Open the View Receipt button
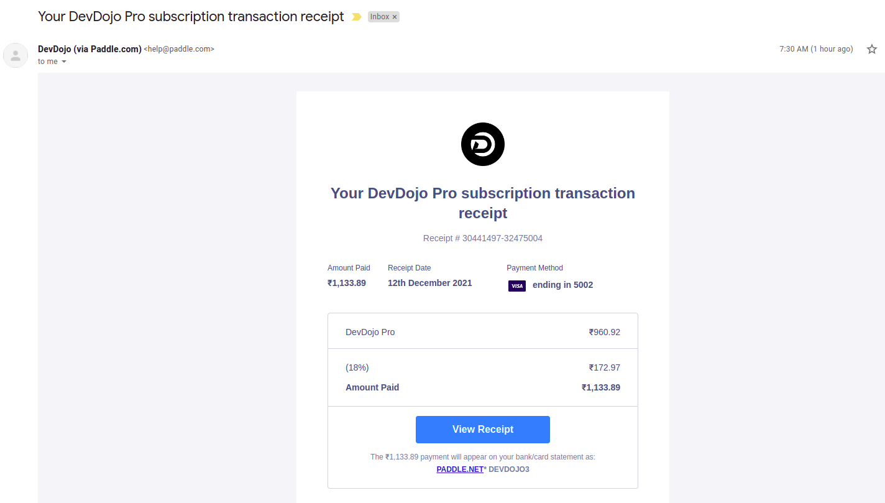 click(x=483, y=430)
